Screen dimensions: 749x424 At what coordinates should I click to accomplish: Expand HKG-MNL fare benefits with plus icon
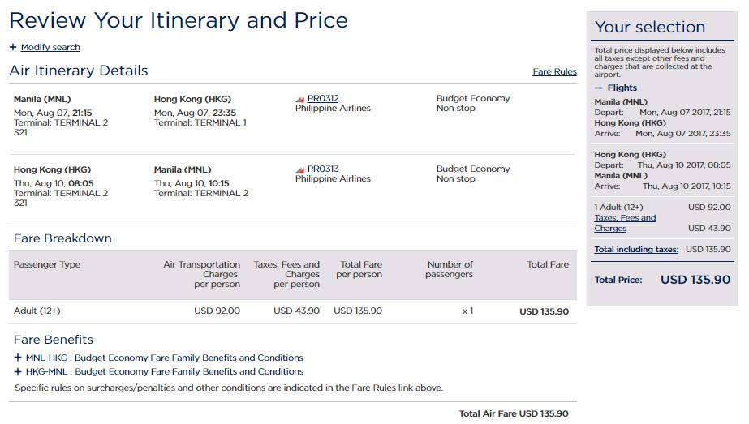click(x=18, y=371)
